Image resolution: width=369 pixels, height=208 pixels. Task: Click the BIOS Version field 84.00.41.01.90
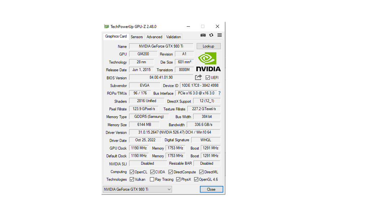[161, 78]
